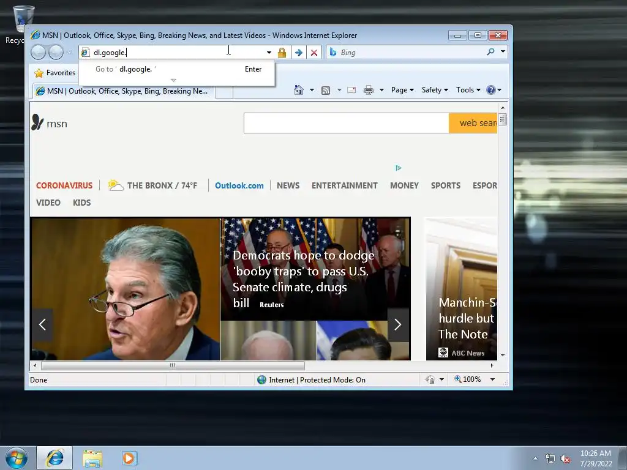Click the RSS Feeds toolbar icon
The height and width of the screenshot is (470, 627).
pos(326,91)
